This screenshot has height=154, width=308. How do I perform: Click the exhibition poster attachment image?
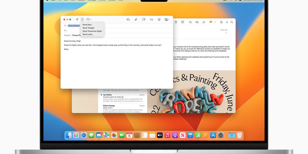click(x=191, y=92)
